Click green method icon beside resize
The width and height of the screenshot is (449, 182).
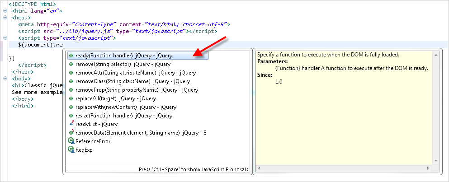71,116
